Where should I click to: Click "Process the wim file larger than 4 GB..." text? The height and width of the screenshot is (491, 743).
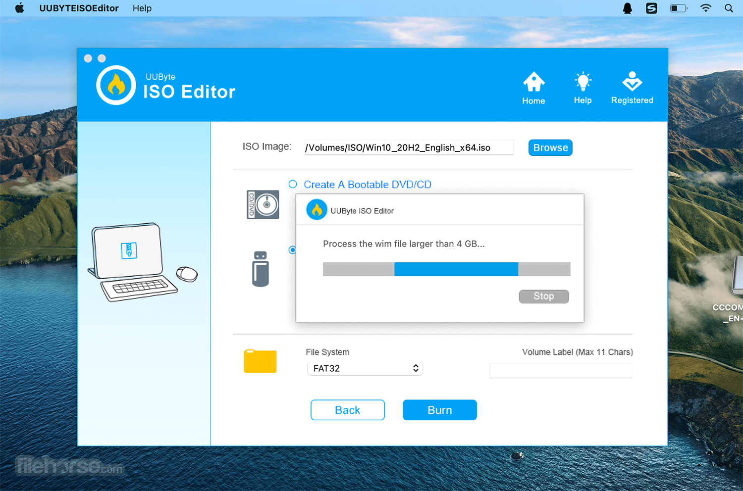pos(404,244)
